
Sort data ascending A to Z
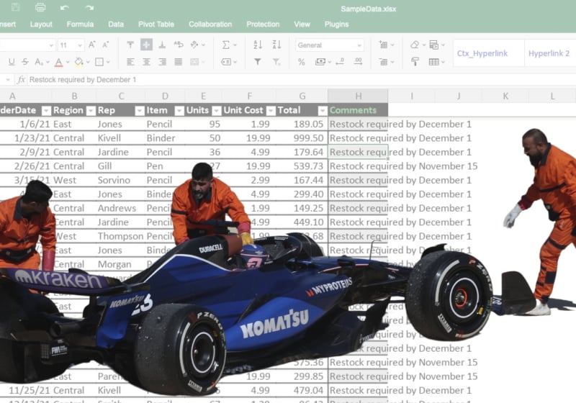[x=258, y=45]
